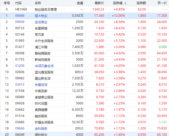Click the +1.97% change cell
The width and height of the screenshot is (169, 136).
click(x=119, y=110)
